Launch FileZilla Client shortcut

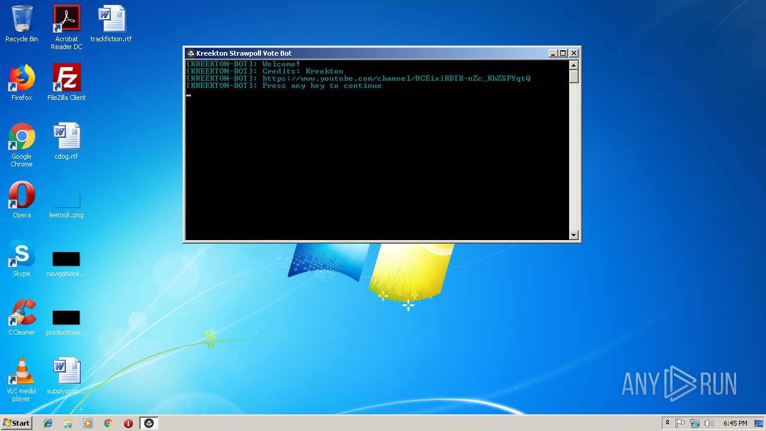66,83
